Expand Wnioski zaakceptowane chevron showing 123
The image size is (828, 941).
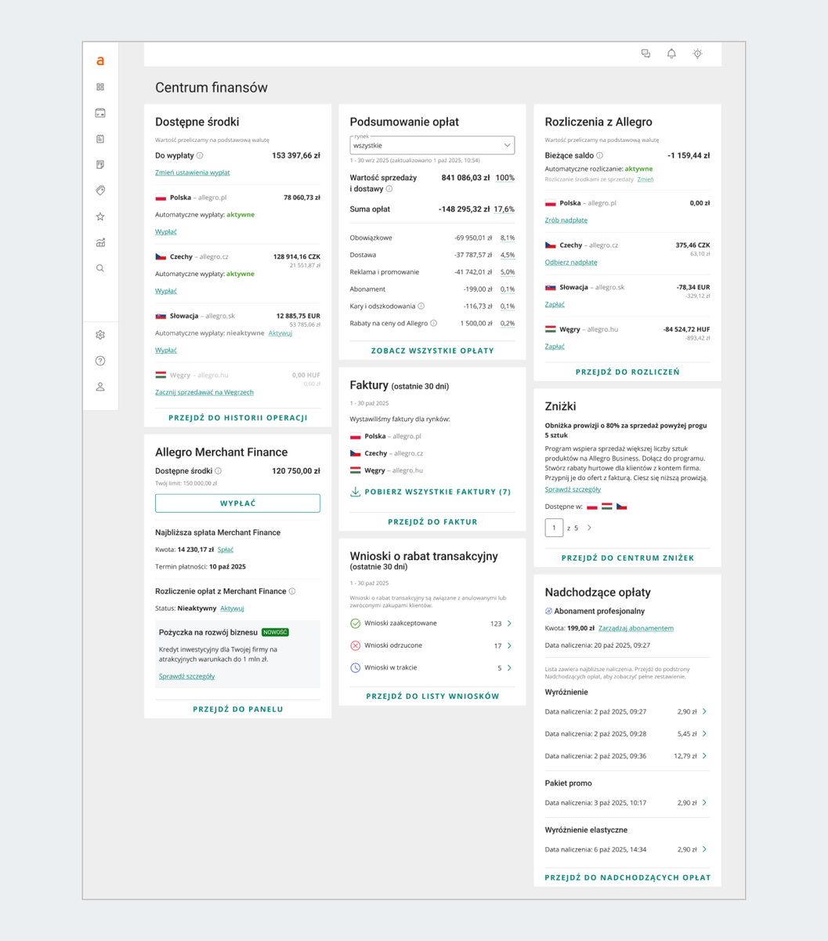[x=510, y=623]
